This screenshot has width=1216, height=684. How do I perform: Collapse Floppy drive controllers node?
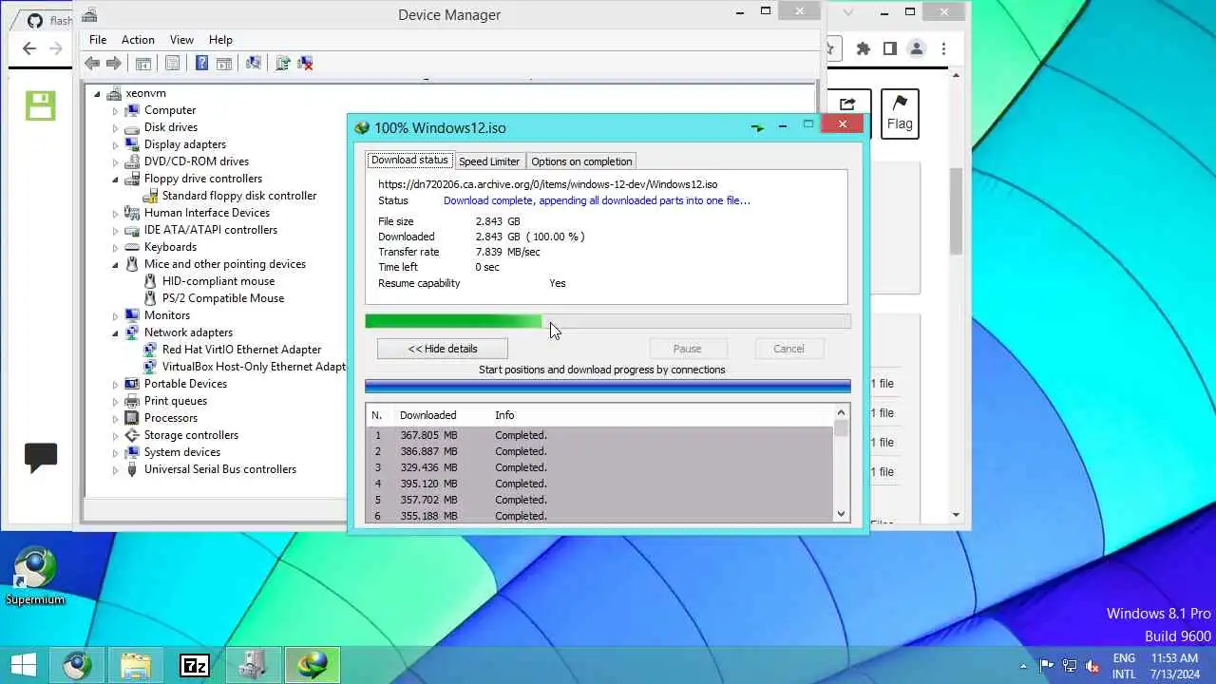click(x=115, y=179)
